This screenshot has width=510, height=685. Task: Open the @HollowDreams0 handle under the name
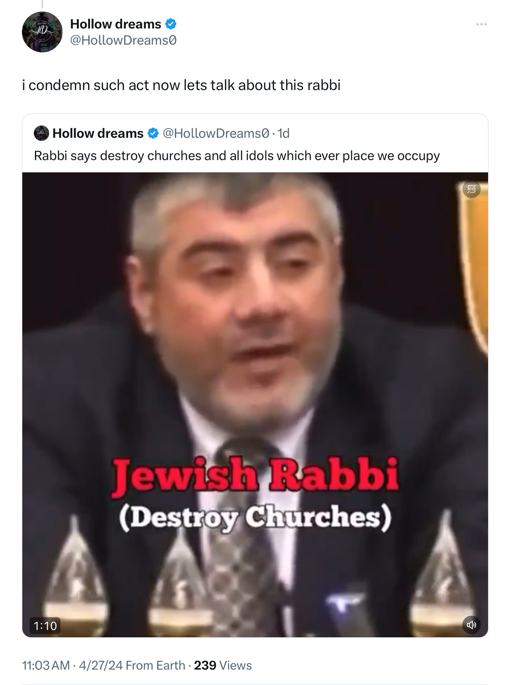pos(123,40)
